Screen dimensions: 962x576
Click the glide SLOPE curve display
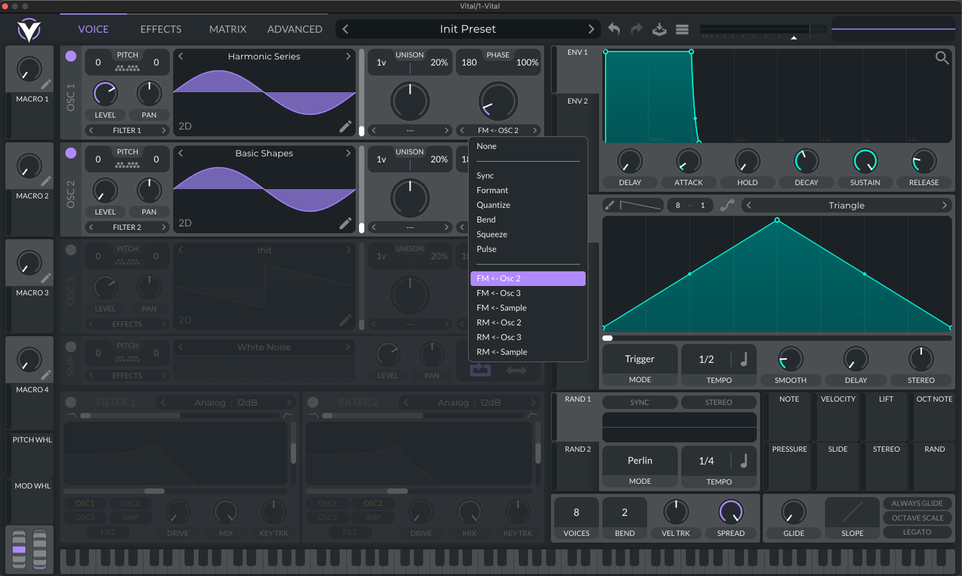(x=852, y=513)
